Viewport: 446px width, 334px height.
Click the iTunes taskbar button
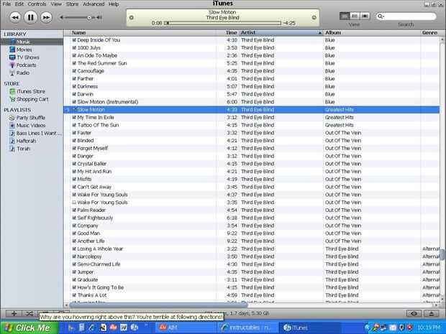[x=309, y=328]
